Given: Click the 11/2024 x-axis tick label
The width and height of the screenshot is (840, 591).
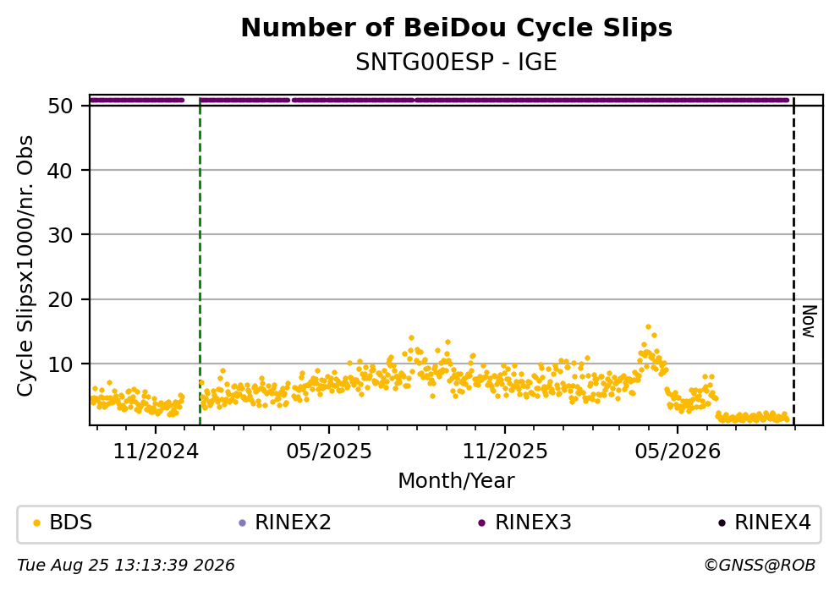Looking at the screenshot, I should point(156,451).
